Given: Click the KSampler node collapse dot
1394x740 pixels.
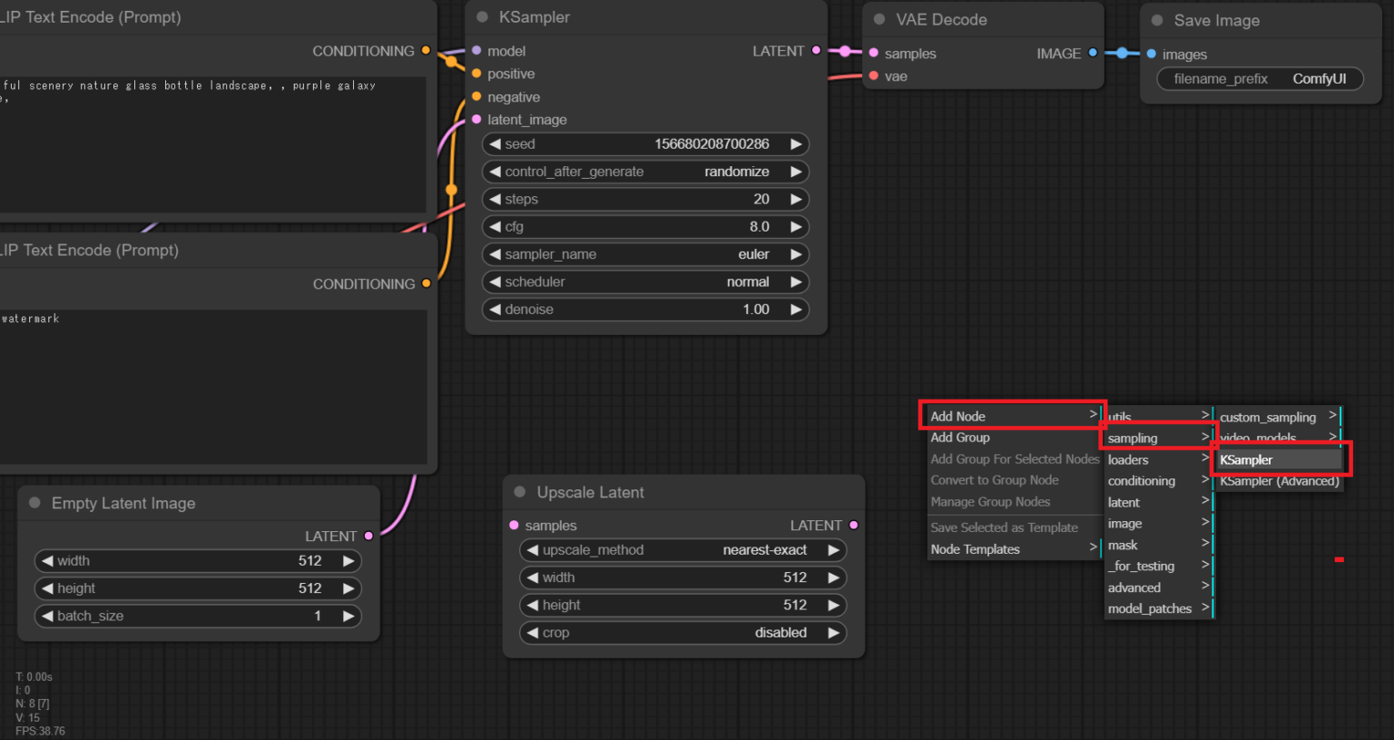Looking at the screenshot, I should pyautogui.click(x=483, y=17).
